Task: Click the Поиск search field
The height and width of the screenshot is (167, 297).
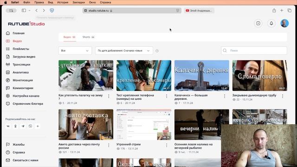Action: pos(254,51)
